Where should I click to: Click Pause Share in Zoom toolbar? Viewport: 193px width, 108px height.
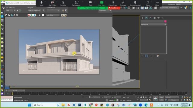pyautogui.click(x=113, y=3)
